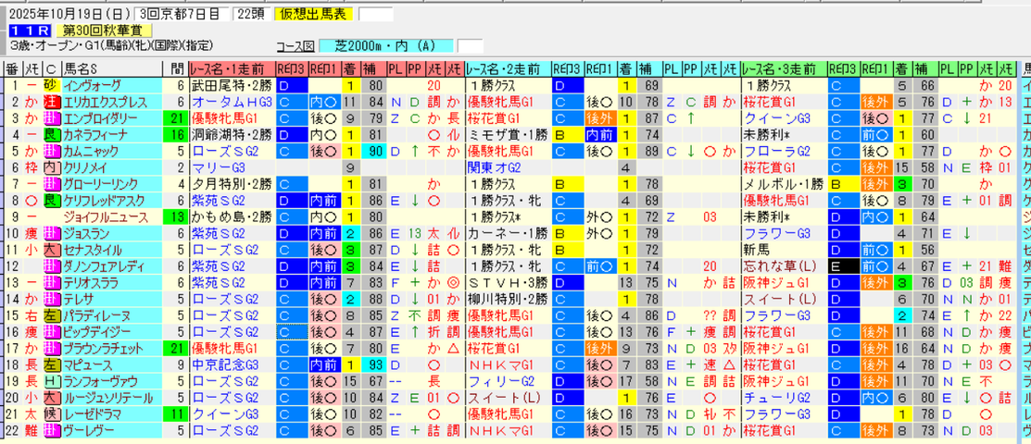
Task: Click the 番 column header
Action: pyautogui.click(x=12, y=68)
